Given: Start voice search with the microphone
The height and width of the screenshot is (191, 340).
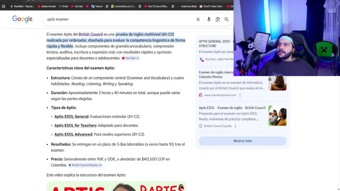Looking at the screenshot, I should click(x=209, y=19).
